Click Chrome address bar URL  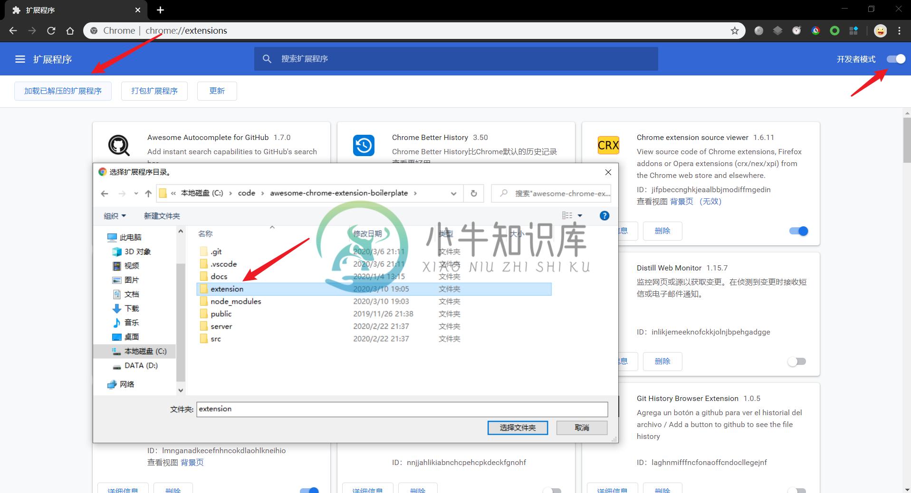(186, 31)
